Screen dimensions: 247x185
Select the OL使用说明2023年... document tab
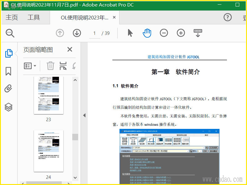(x=85, y=18)
